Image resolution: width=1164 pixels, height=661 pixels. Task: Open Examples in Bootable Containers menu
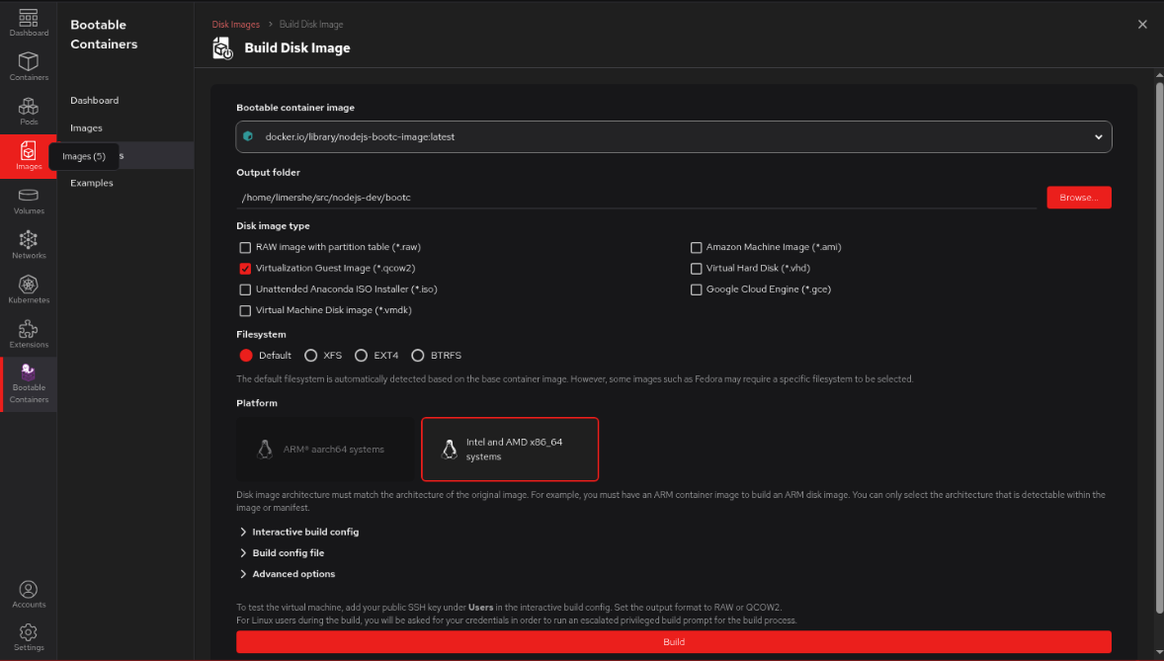[92, 183]
